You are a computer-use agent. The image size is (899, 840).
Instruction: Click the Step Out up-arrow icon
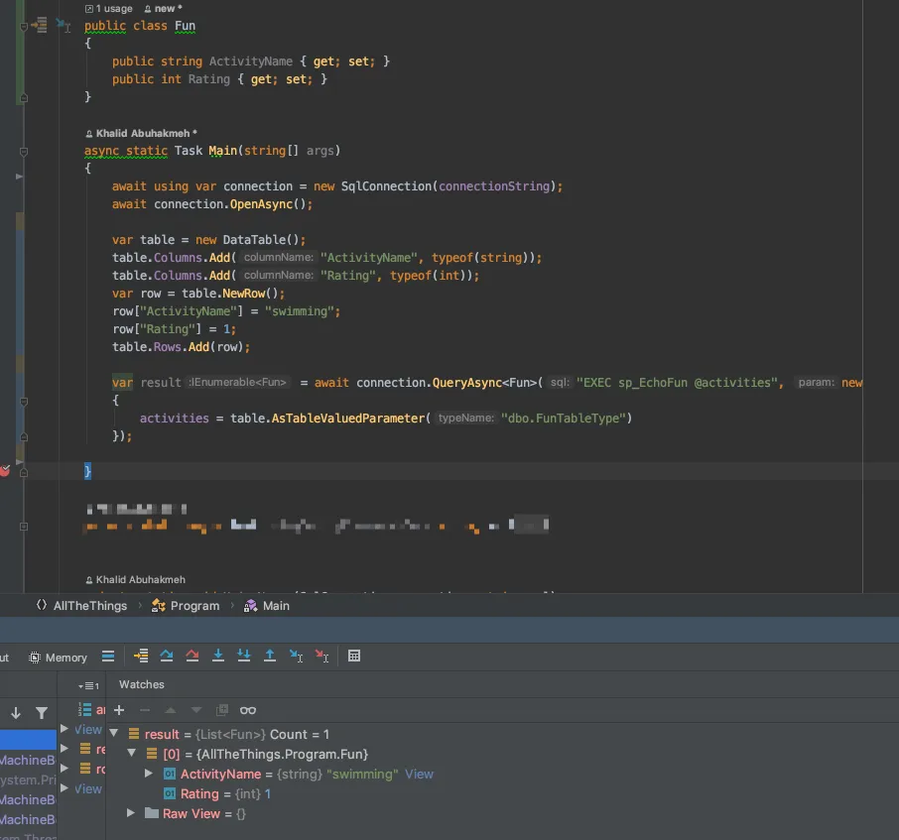point(270,657)
